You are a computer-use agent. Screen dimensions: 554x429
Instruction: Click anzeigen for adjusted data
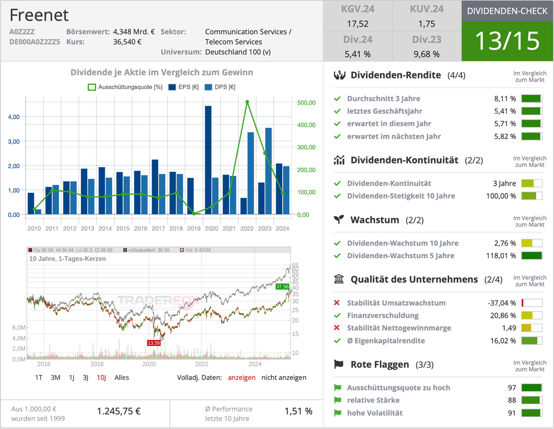[x=241, y=377]
